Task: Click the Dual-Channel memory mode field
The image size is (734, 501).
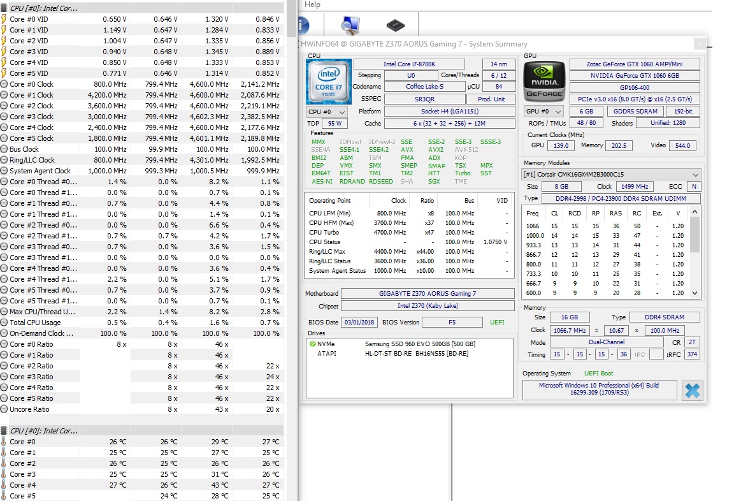Action: pyautogui.click(x=607, y=342)
